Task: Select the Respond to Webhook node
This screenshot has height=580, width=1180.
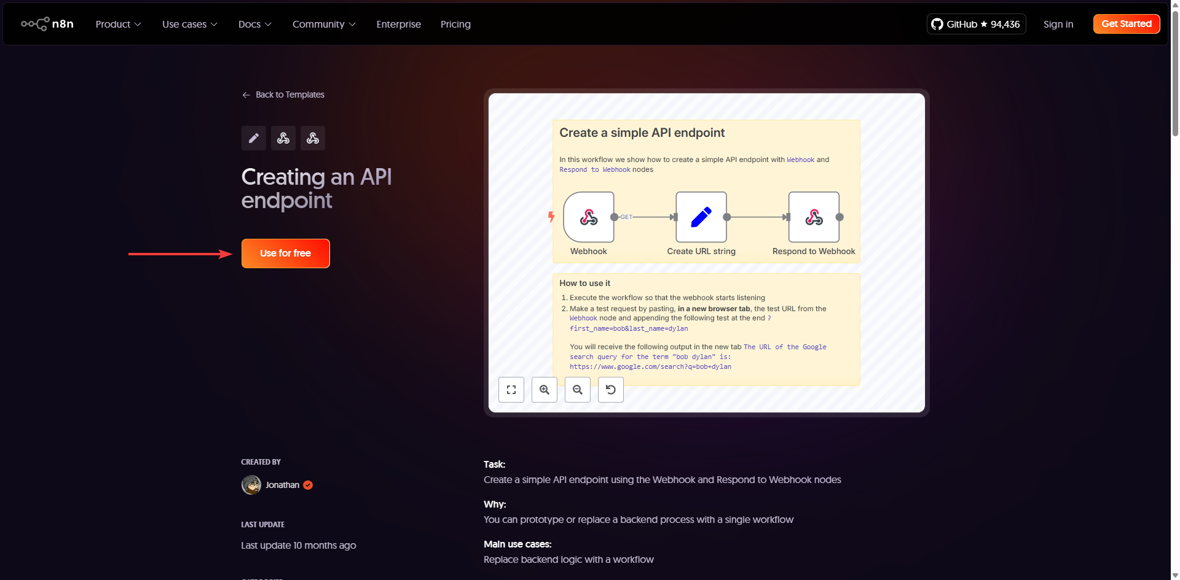Action: [x=814, y=217]
